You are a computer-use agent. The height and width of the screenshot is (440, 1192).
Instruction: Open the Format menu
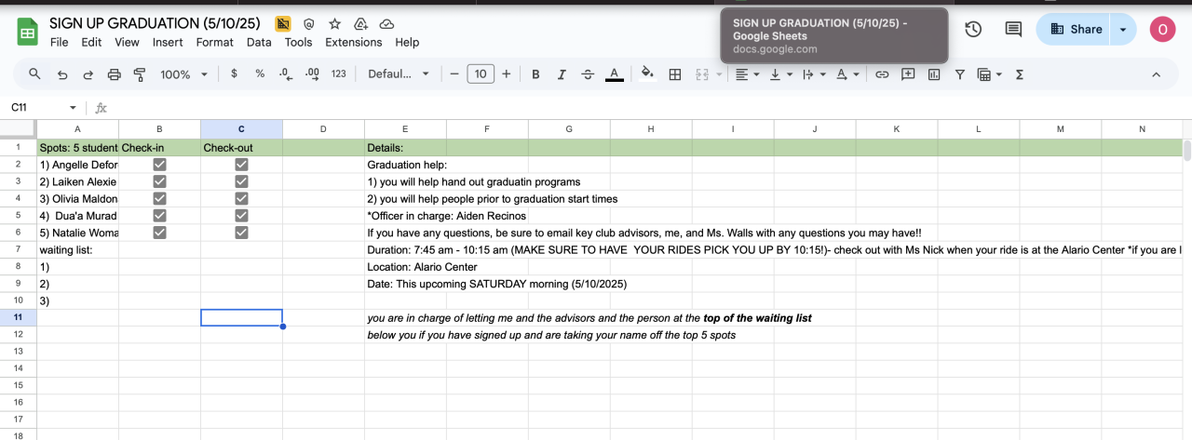click(x=215, y=42)
